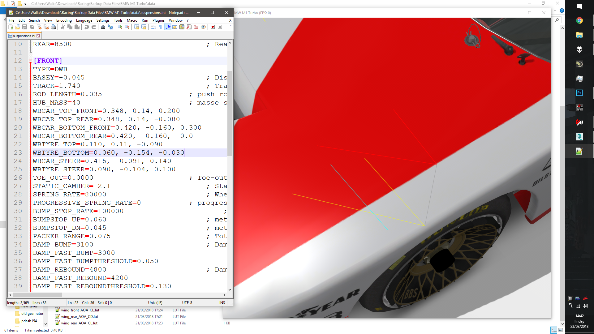
Task: Click the scroll right arrow of editor
Action: point(225,295)
